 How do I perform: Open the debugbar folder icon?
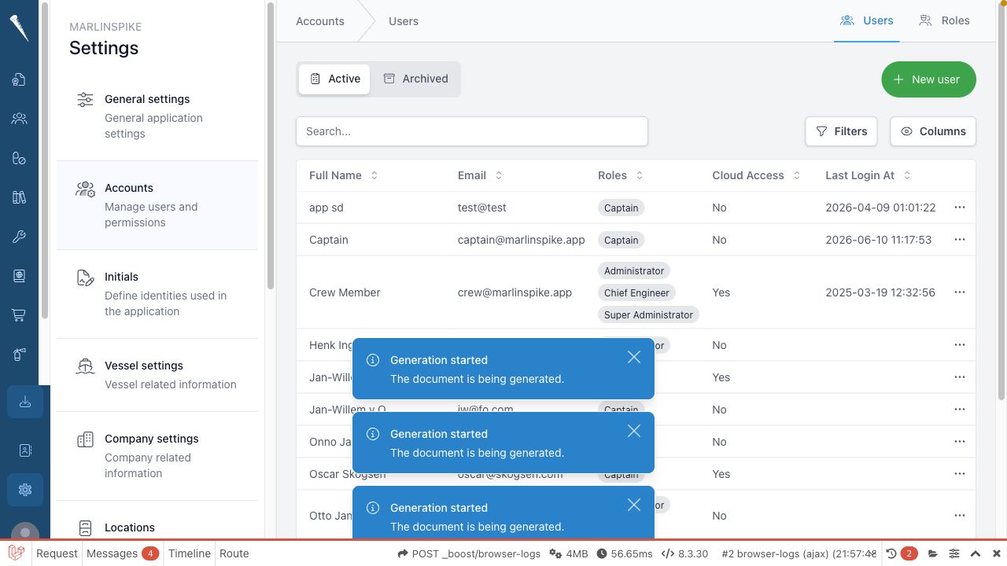933,553
